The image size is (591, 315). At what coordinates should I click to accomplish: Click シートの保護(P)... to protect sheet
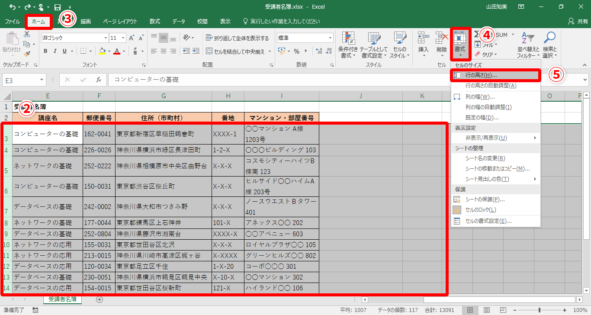click(x=496, y=199)
